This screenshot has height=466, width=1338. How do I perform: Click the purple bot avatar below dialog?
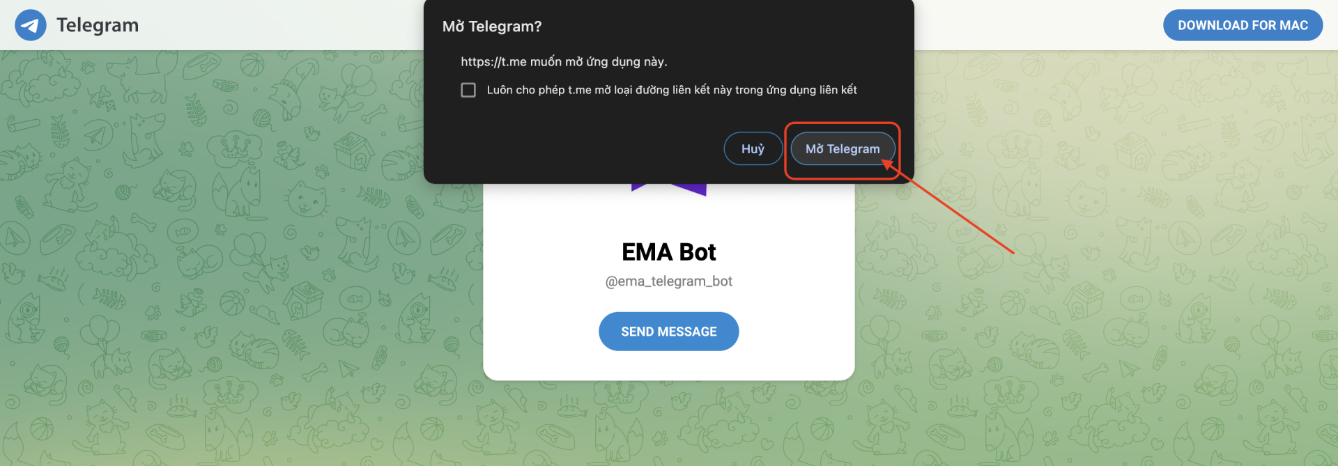669,189
